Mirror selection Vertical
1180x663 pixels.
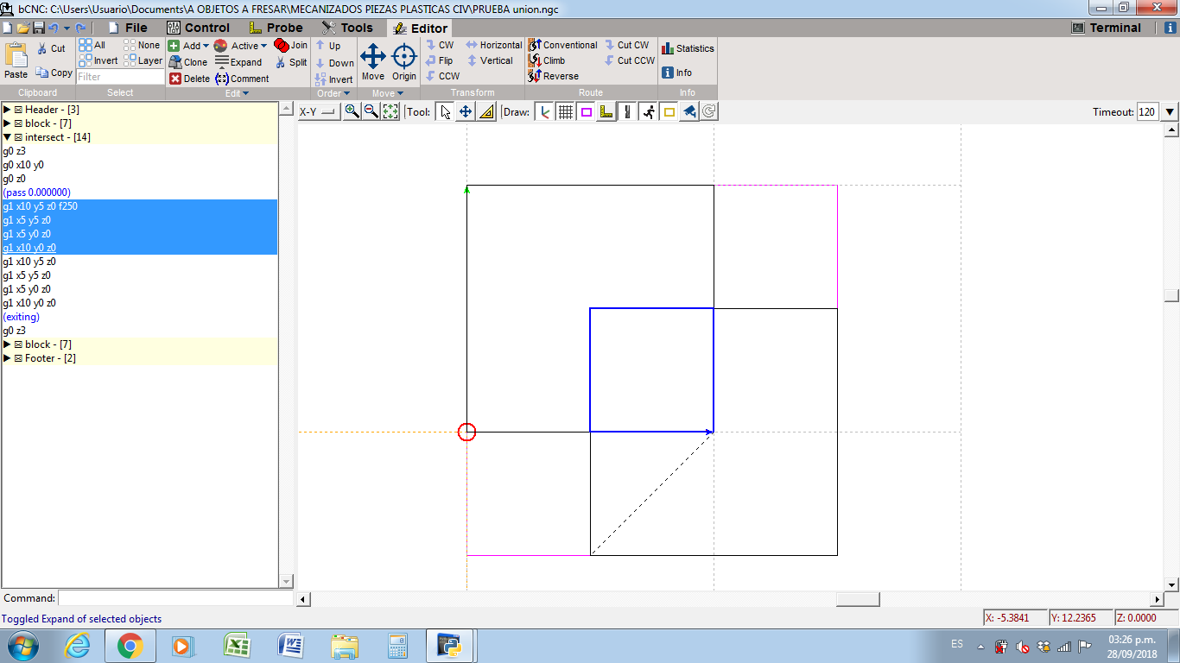490,60
